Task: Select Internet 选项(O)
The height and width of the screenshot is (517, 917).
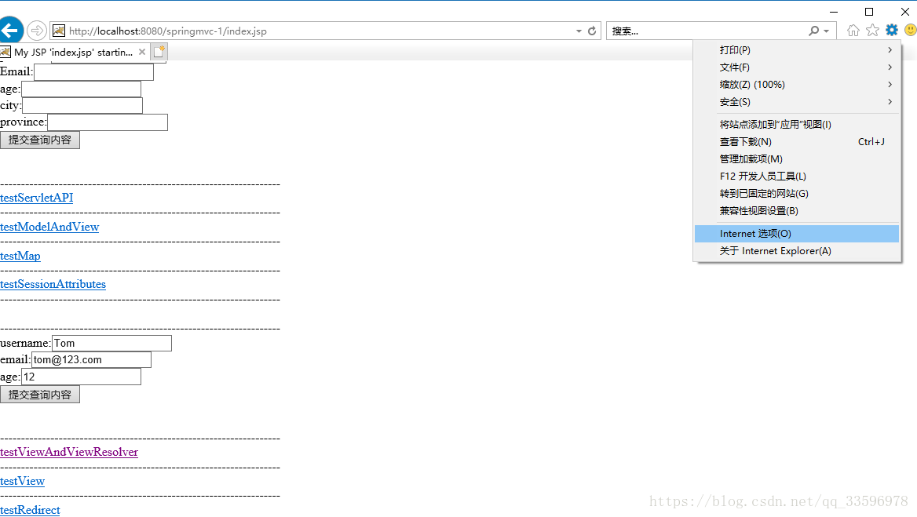Action: point(797,234)
